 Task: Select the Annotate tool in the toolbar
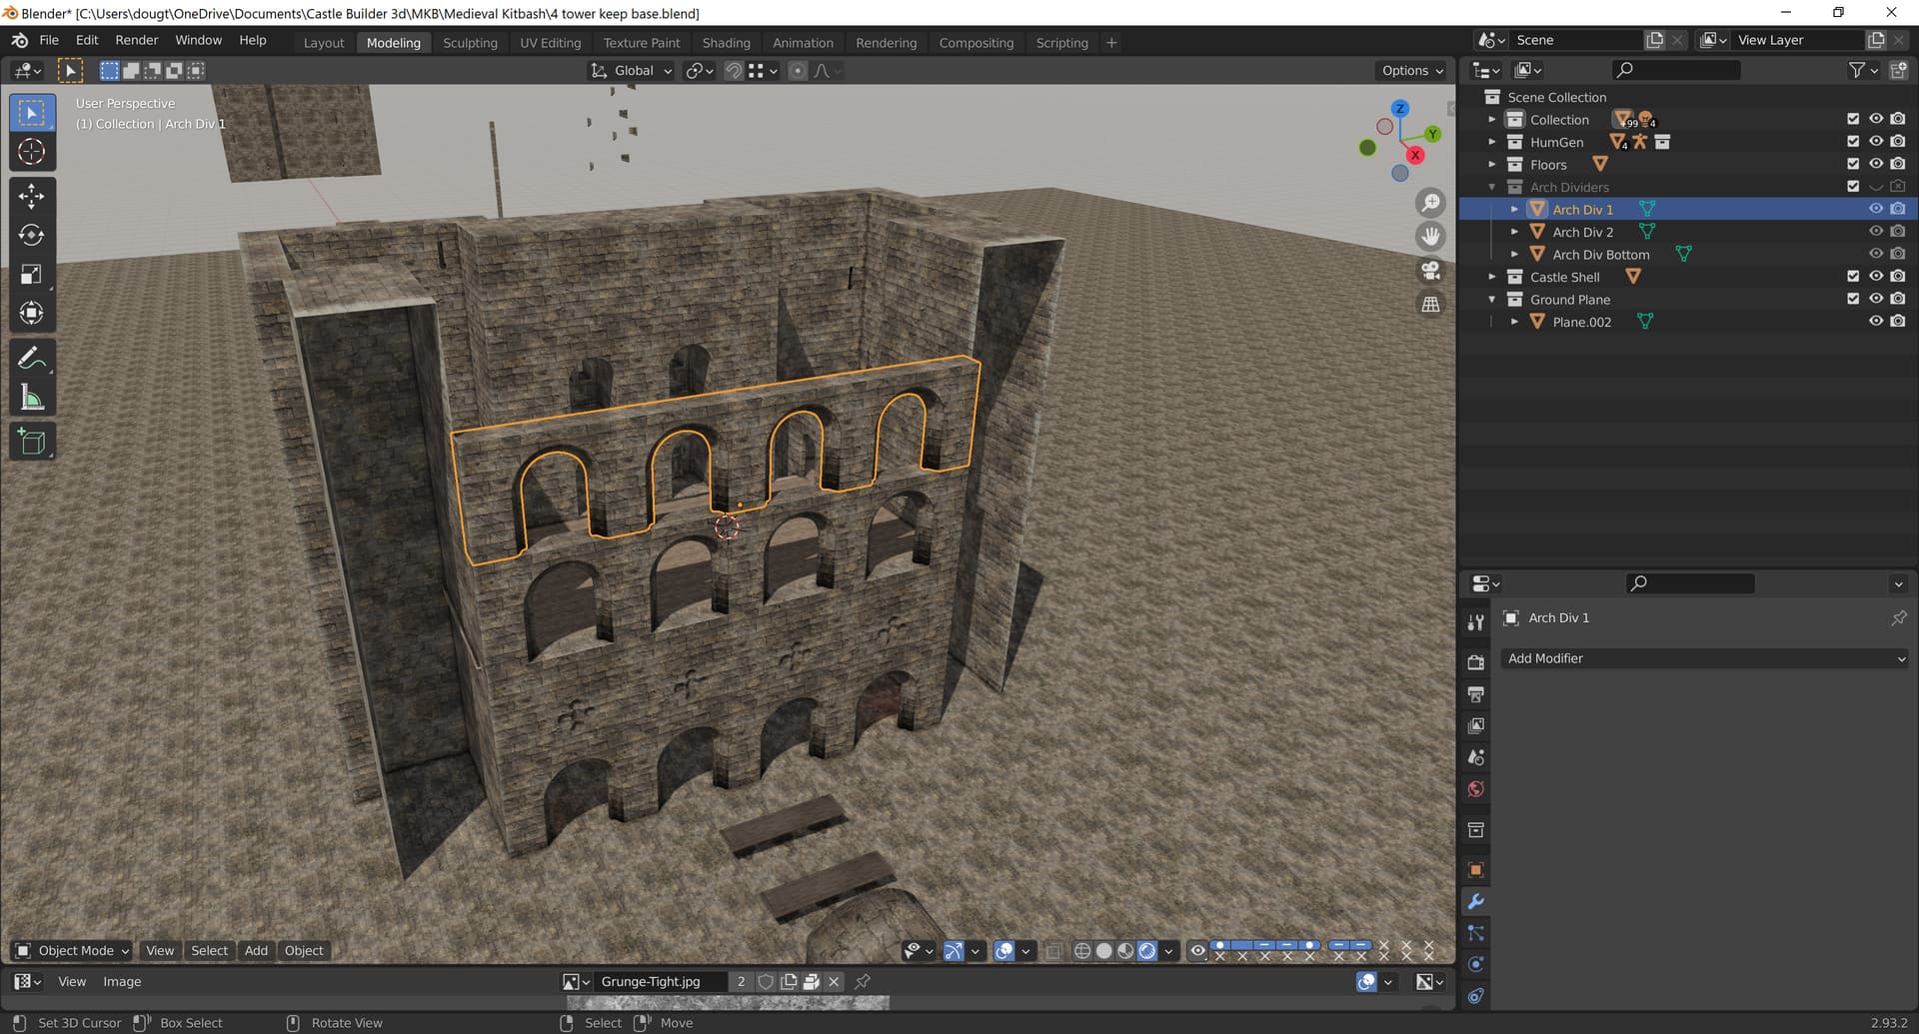tap(32, 358)
